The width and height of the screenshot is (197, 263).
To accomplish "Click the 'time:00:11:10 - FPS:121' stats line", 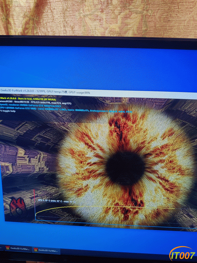I will point(35,103).
